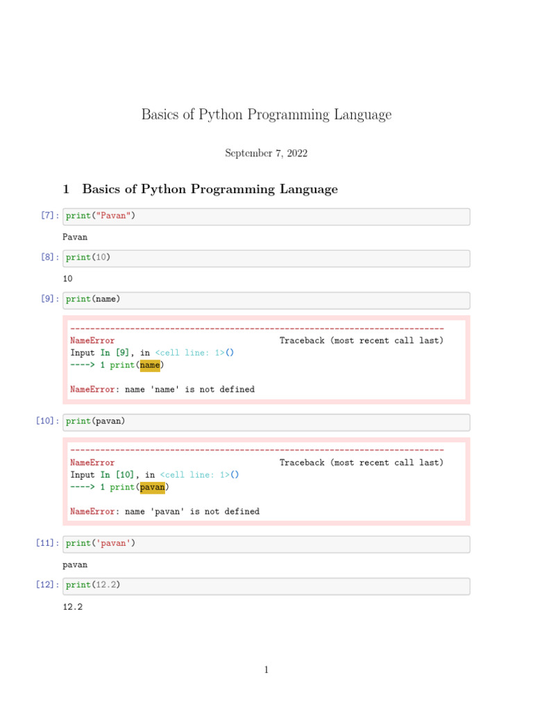Click the page number at the bottom
Viewport: 533px width, 711px height.
click(x=266, y=670)
